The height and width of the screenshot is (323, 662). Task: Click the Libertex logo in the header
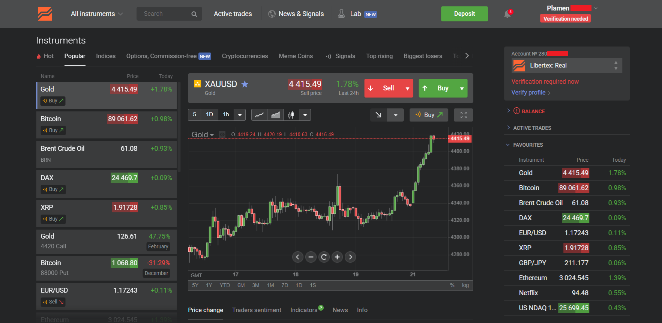45,14
